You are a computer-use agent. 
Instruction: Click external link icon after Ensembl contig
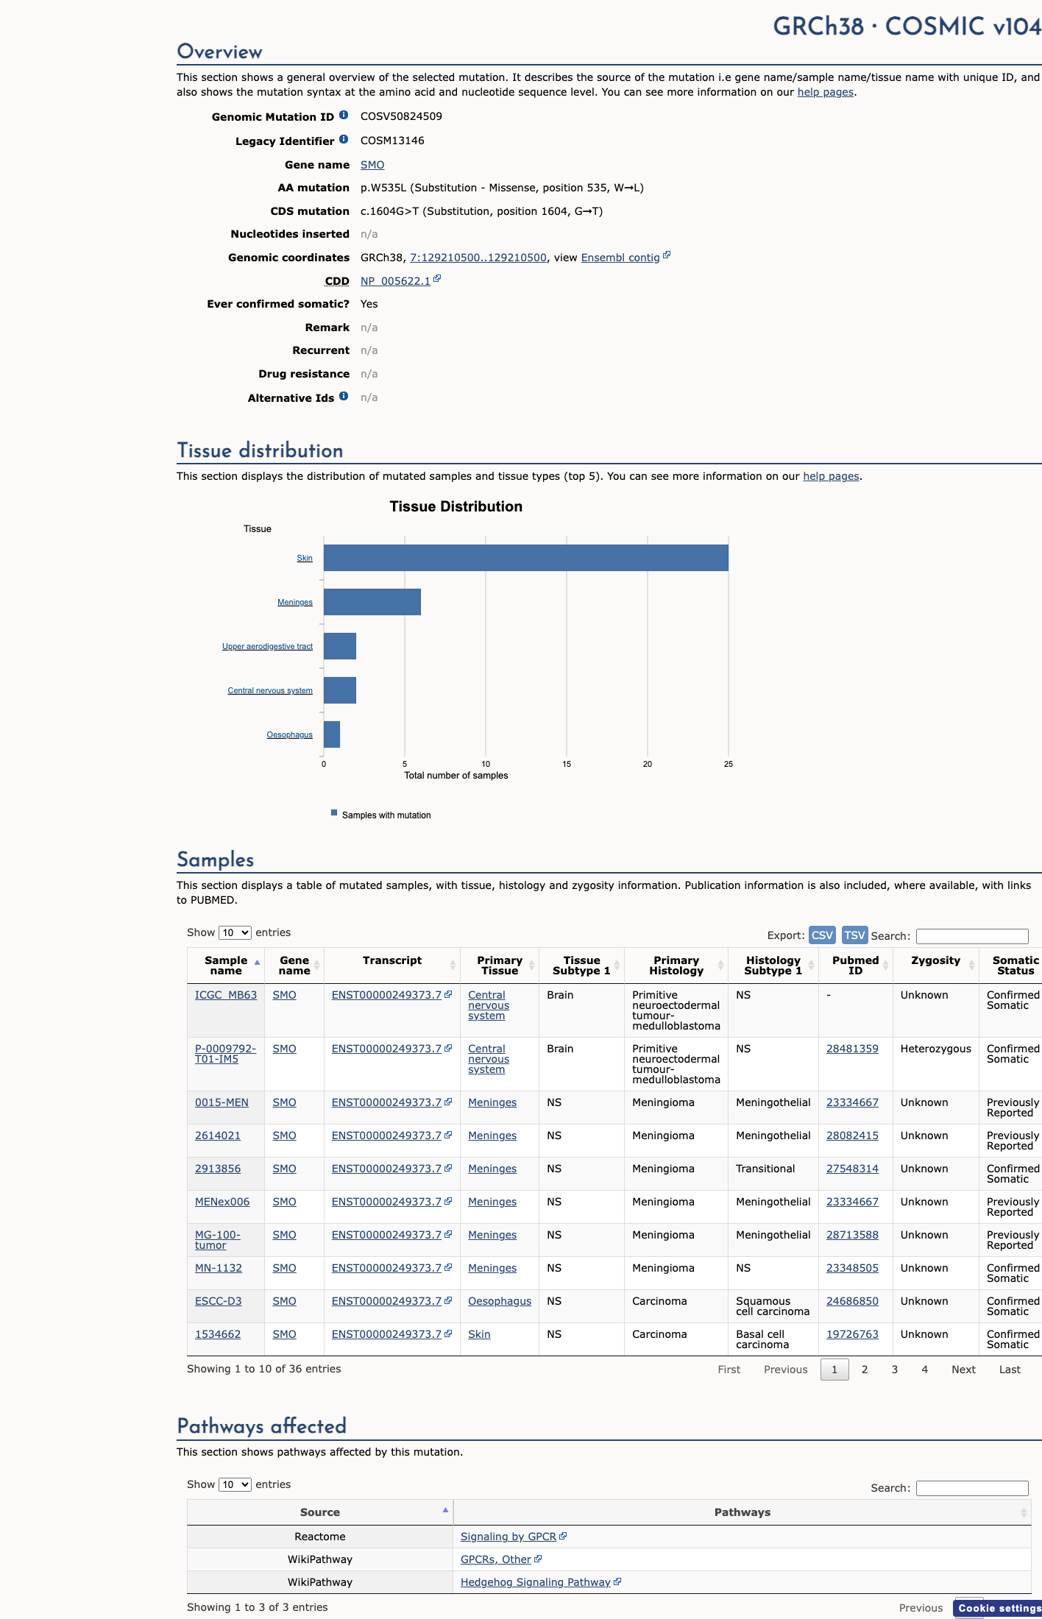click(667, 255)
